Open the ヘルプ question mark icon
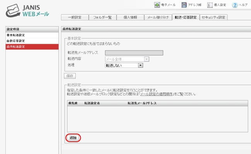The height and width of the screenshot is (154, 251). [x=235, y=5]
